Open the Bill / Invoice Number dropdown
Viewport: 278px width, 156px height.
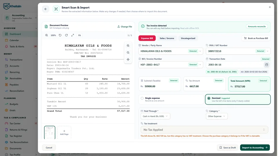(x=200, y=65)
